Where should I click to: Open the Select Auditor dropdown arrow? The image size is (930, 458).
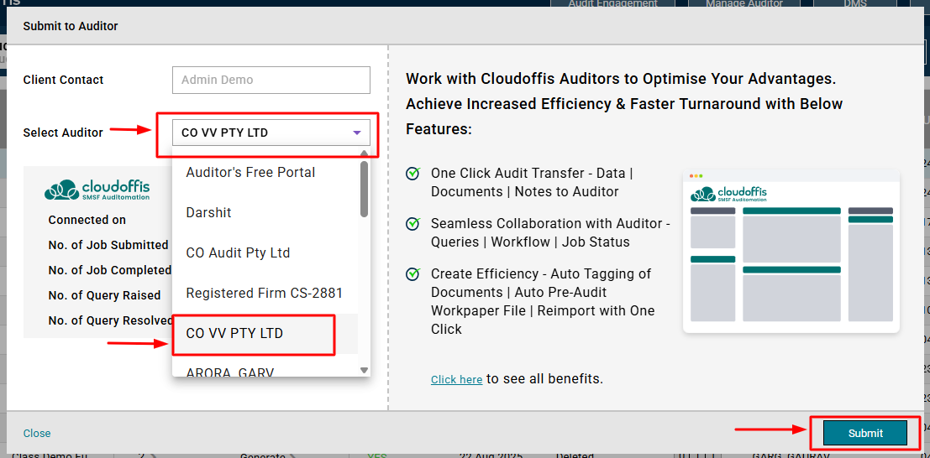[357, 133]
